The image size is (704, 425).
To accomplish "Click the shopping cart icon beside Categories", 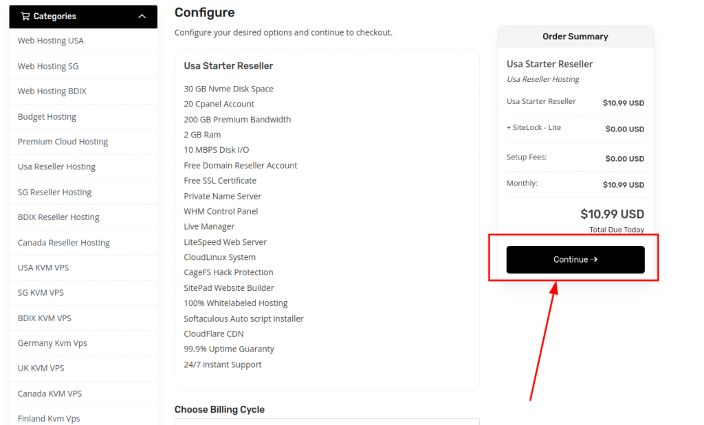I will pos(25,17).
